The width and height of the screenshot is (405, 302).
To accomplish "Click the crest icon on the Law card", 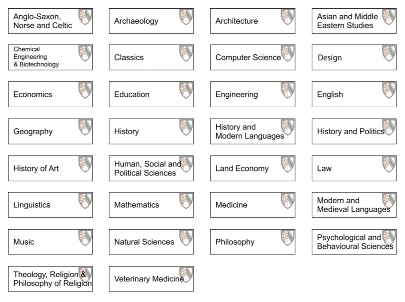I will [389, 164].
